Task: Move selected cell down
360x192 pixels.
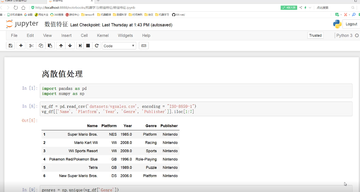Action: pyautogui.click(x=70, y=46)
